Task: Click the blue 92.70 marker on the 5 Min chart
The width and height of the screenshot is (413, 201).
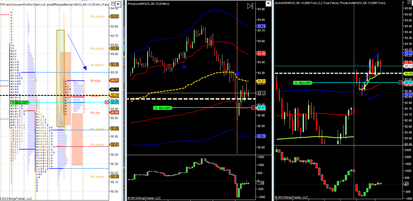Action: (x=260, y=136)
